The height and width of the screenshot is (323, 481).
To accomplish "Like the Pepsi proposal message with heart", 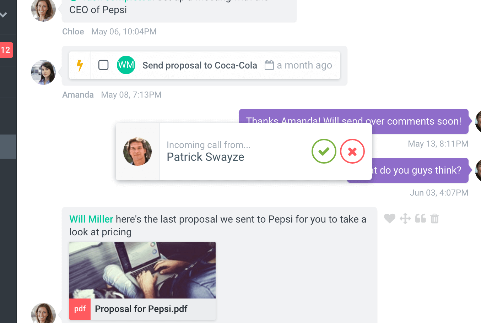I will [x=390, y=219].
